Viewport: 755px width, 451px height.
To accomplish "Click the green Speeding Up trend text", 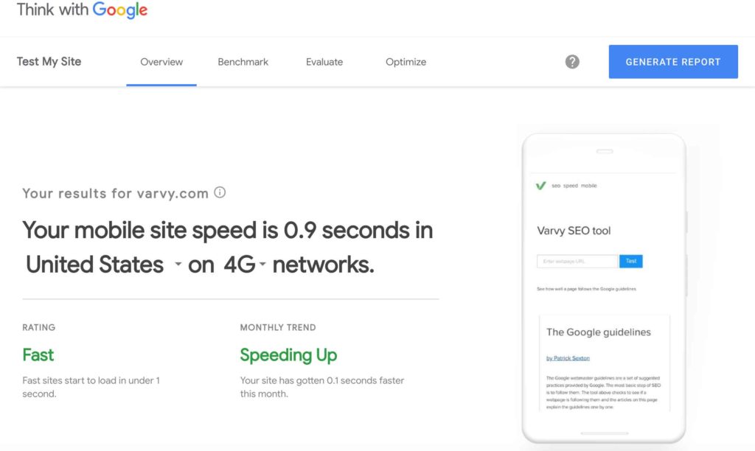I will 288,355.
